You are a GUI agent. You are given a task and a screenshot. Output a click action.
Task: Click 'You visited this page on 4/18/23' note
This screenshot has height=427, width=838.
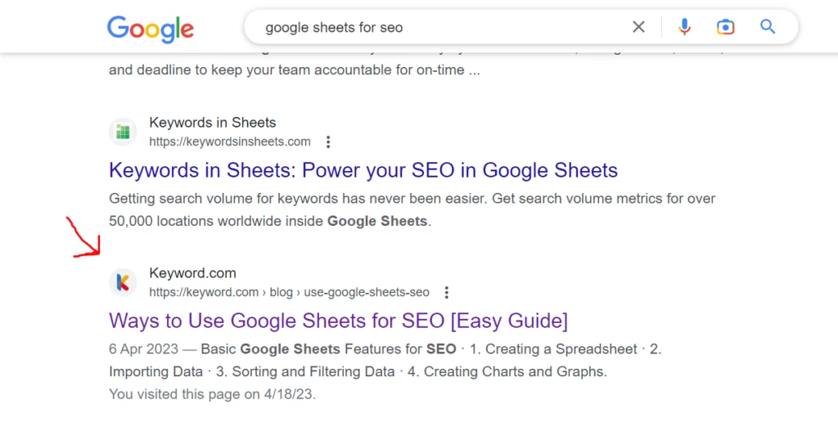tap(212, 394)
